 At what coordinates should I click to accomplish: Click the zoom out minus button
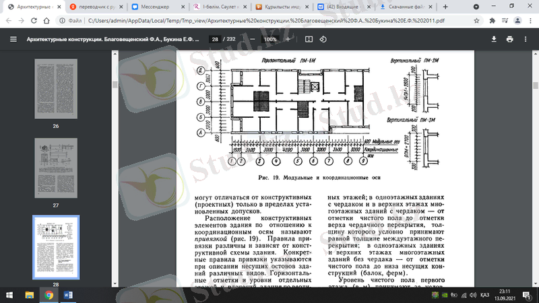pos(251,39)
